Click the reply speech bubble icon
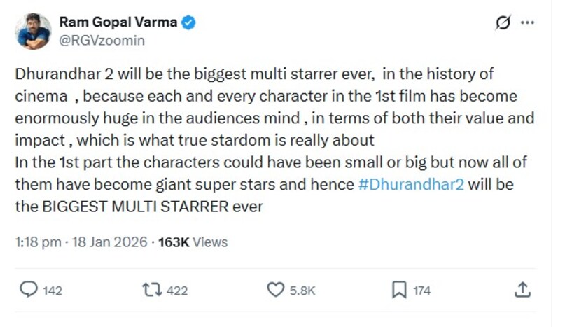The image size is (565, 327). pyautogui.click(x=28, y=290)
